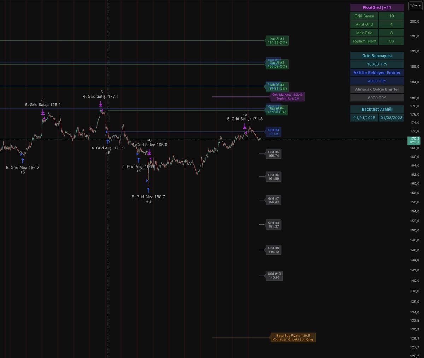Image resolution: width=424 pixels, height=358 pixels.
Task: Select the Grid #7 156.43 label
Action: pyautogui.click(x=273, y=200)
